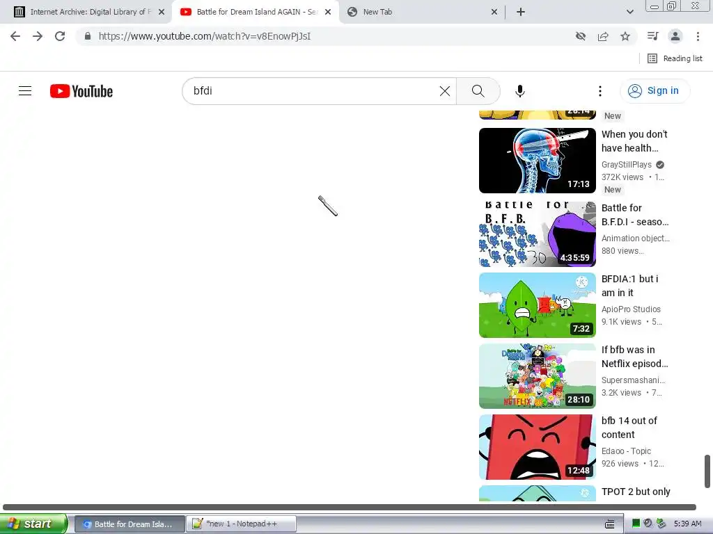Play the 28:10 Netflix bfb thumbnail
The width and height of the screenshot is (713, 534).
[x=537, y=376]
